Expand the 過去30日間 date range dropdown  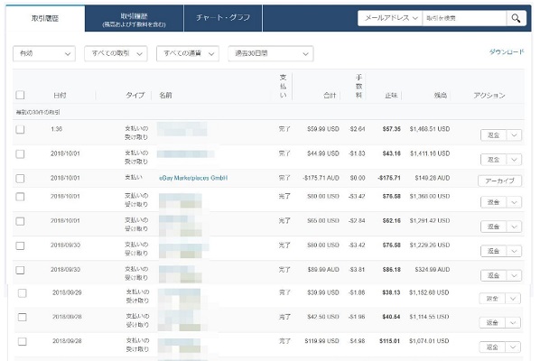[271, 53]
